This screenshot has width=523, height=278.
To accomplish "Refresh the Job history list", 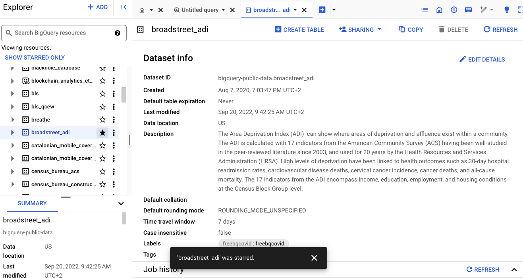I will (x=482, y=270).
